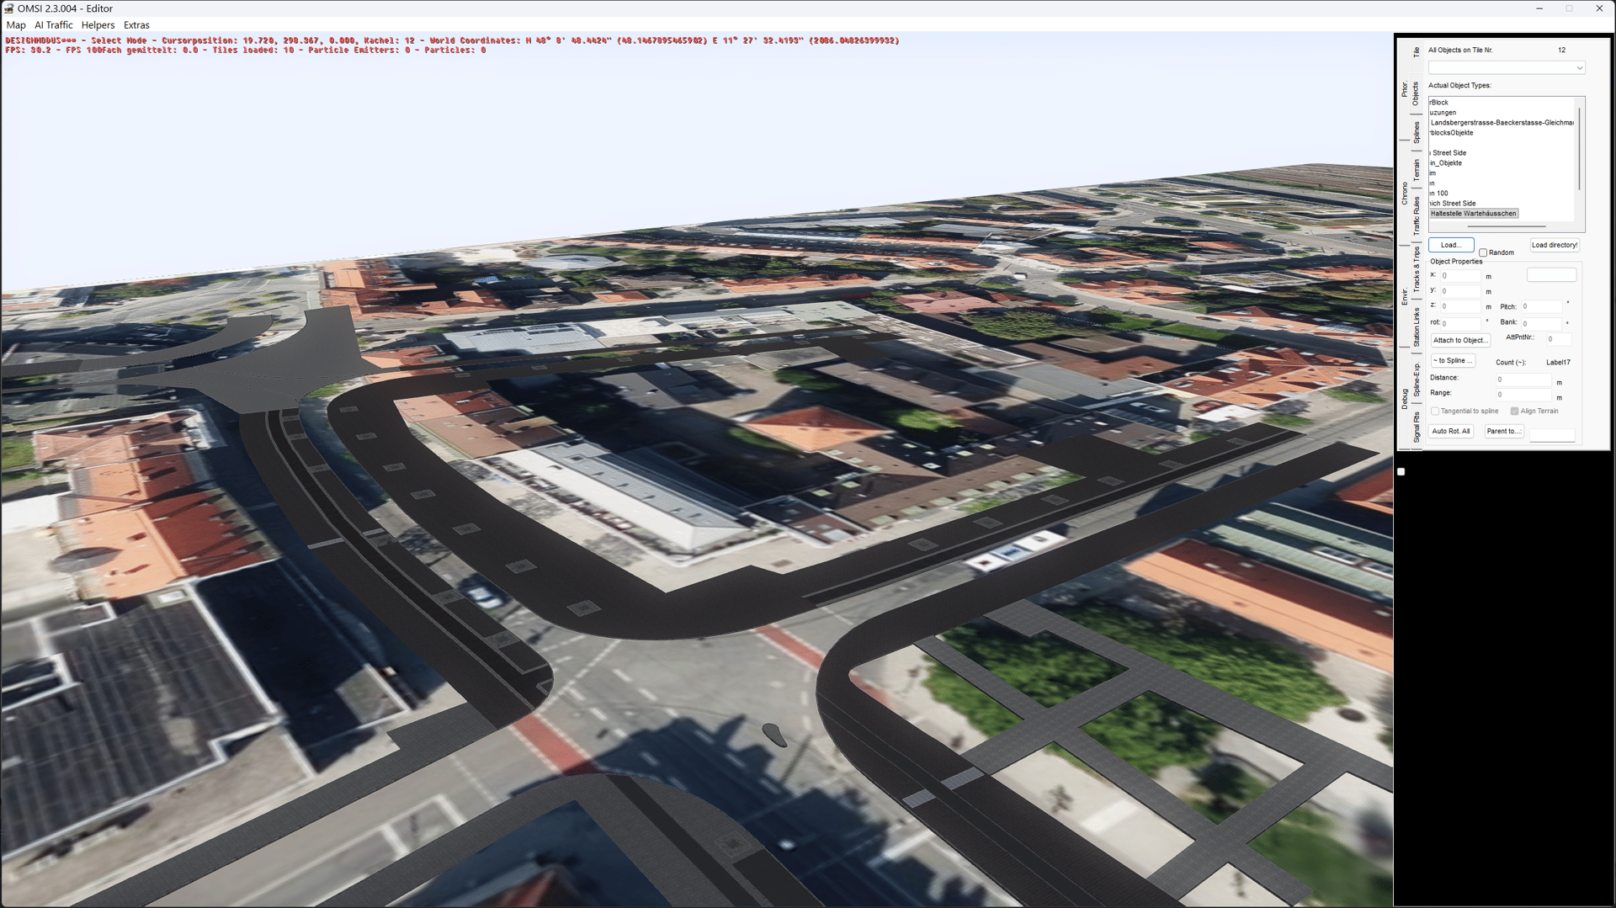This screenshot has width=1616, height=908.
Task: Open the Helpers menu
Action: 98,25
